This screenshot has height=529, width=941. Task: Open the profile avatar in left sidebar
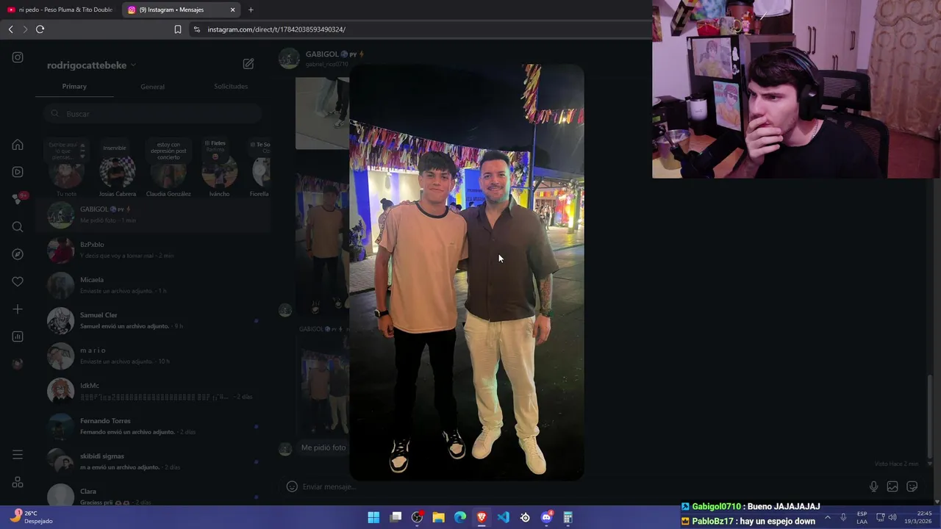click(x=18, y=364)
